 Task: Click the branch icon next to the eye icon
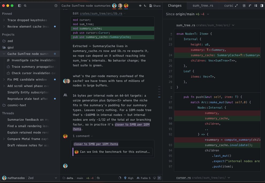pyautogui.click(x=145, y=6)
